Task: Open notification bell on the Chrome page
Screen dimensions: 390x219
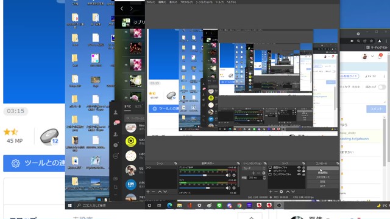Action: pos(380,57)
